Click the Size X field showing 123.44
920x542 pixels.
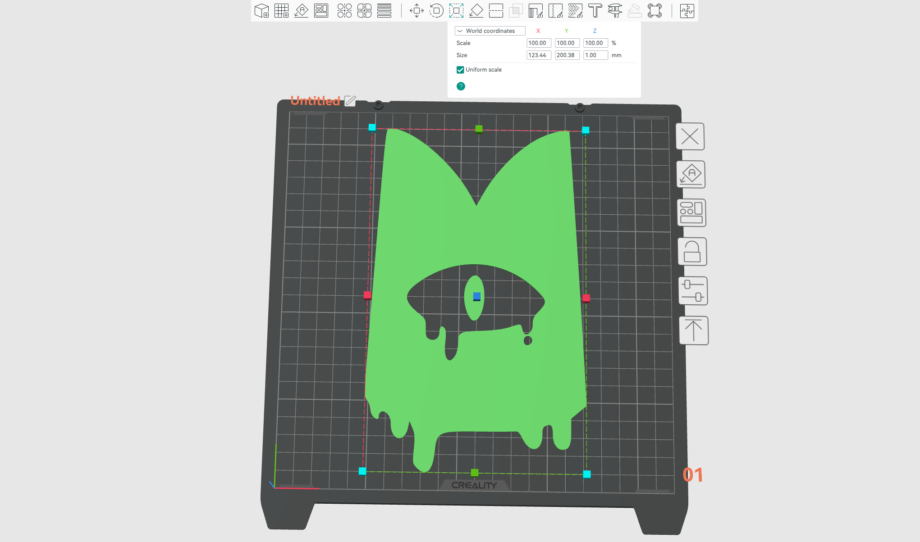pos(539,55)
